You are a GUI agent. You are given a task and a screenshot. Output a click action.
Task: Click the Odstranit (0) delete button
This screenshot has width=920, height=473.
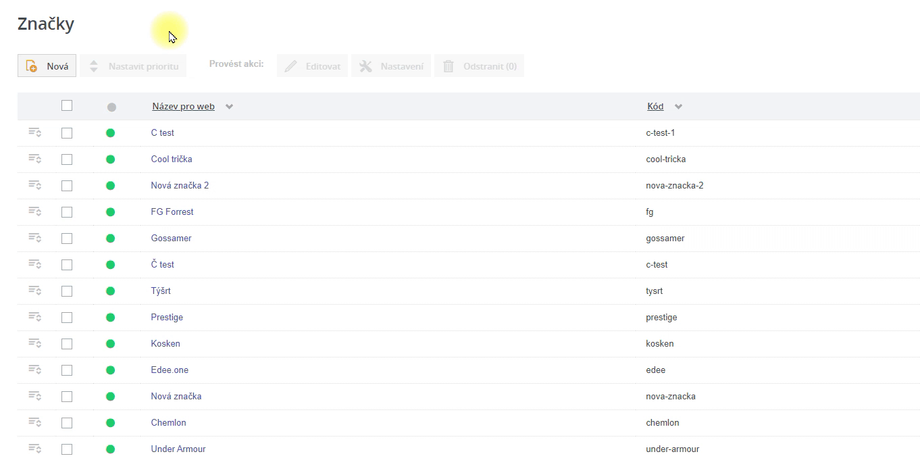[479, 66]
